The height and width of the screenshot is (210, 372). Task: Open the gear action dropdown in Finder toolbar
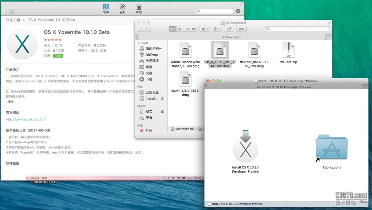216,29
